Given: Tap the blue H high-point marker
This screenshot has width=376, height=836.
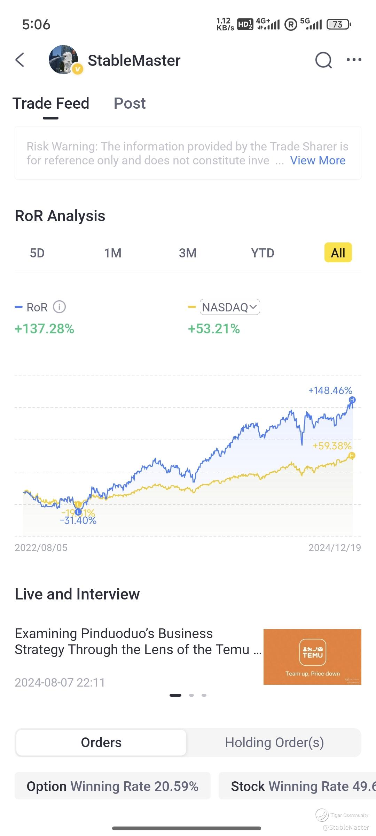Looking at the screenshot, I should tap(352, 400).
